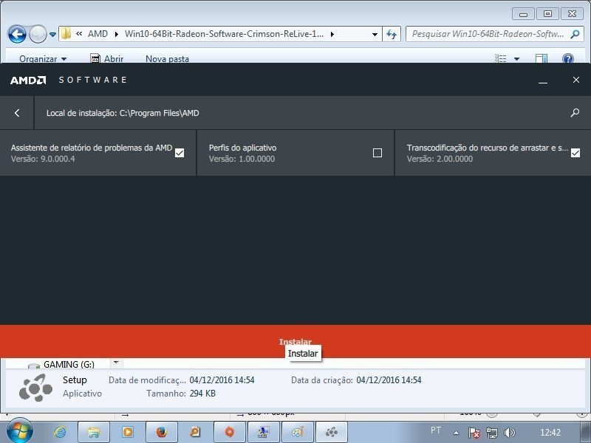Click the Setup application icon in details pane
The image size is (591, 443).
[x=35, y=387]
